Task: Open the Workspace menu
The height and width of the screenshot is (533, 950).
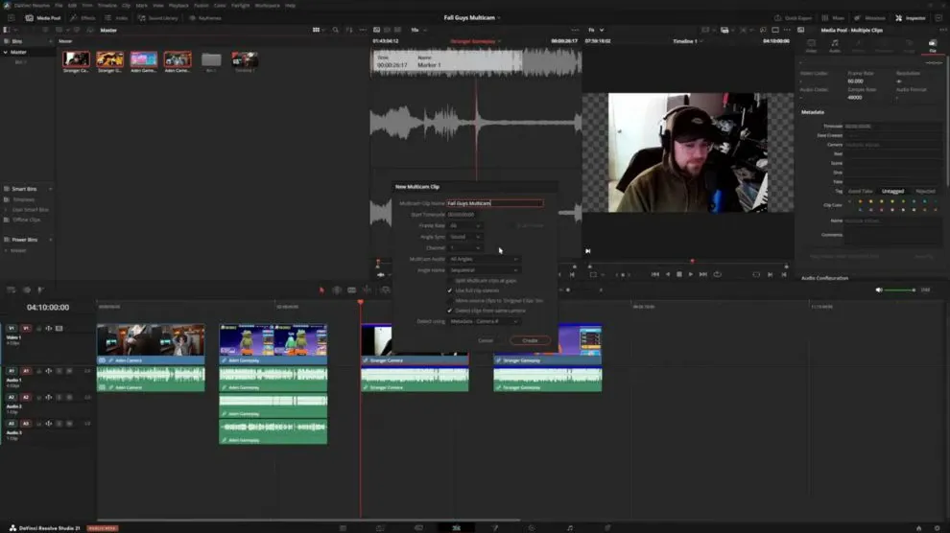Action: click(x=267, y=6)
